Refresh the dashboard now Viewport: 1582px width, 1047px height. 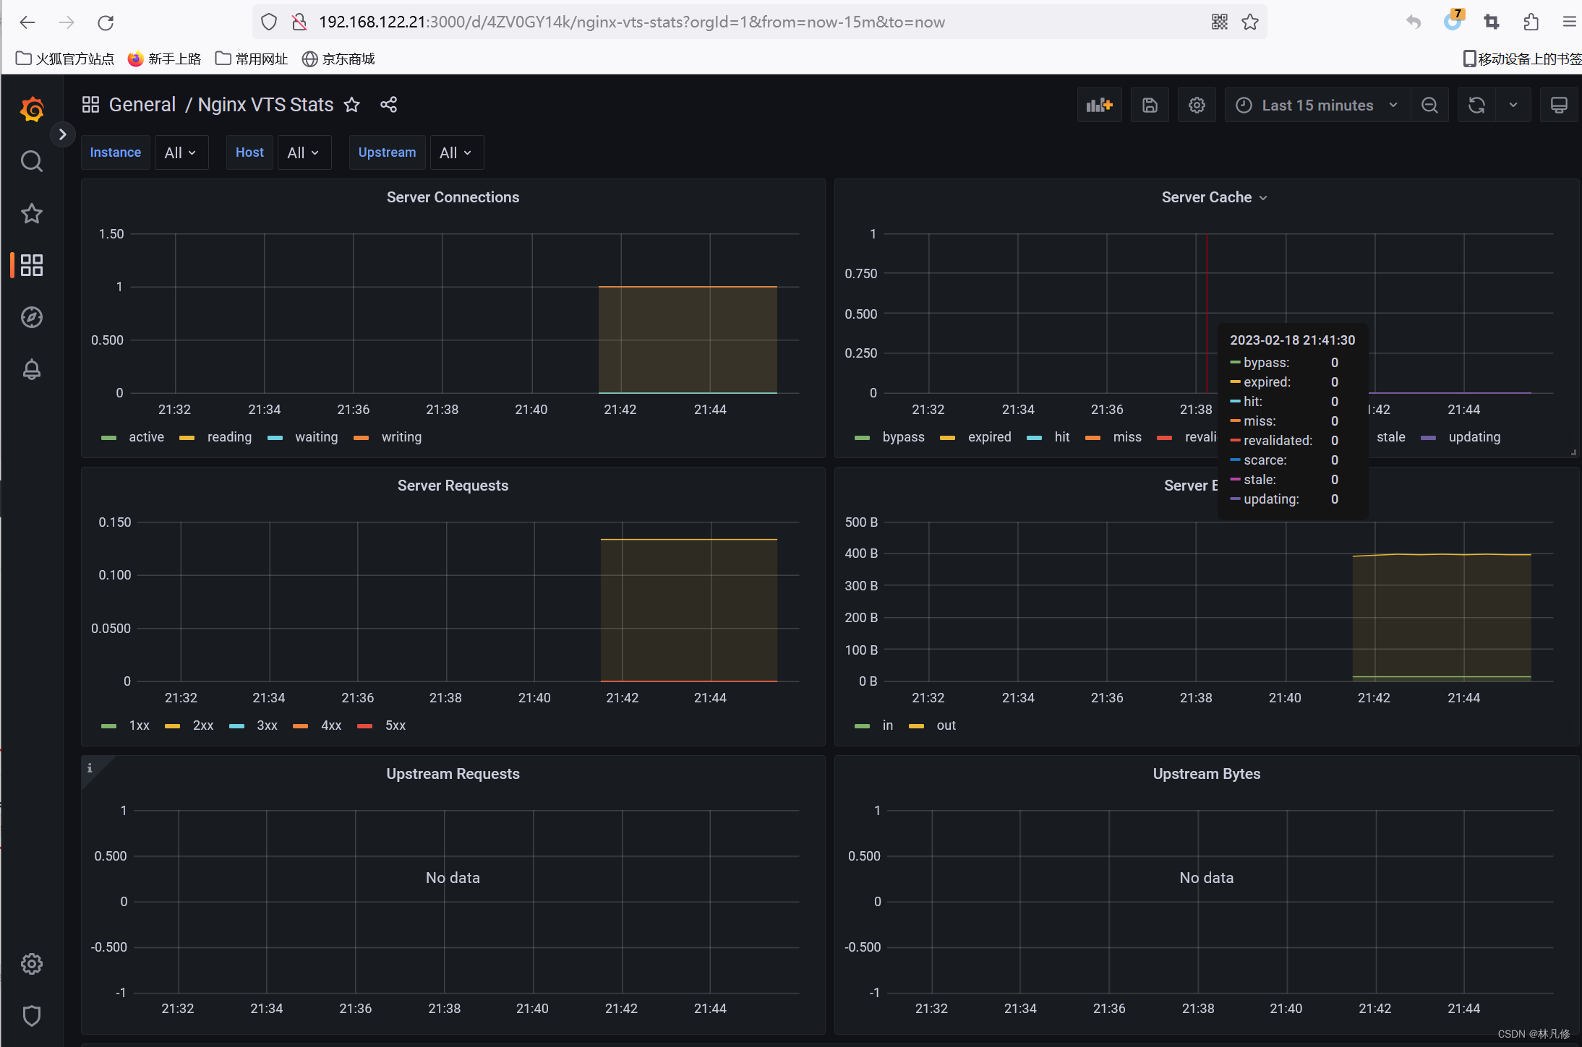(x=1476, y=105)
